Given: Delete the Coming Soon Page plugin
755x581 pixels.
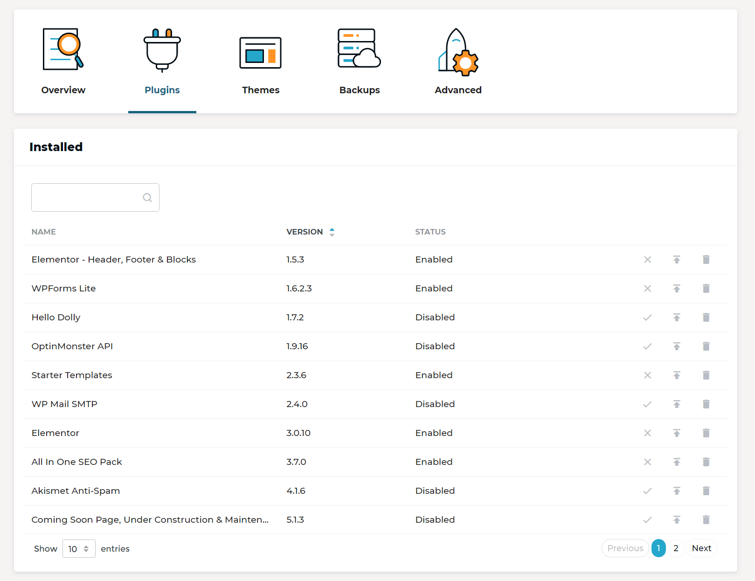Looking at the screenshot, I should 706,520.
